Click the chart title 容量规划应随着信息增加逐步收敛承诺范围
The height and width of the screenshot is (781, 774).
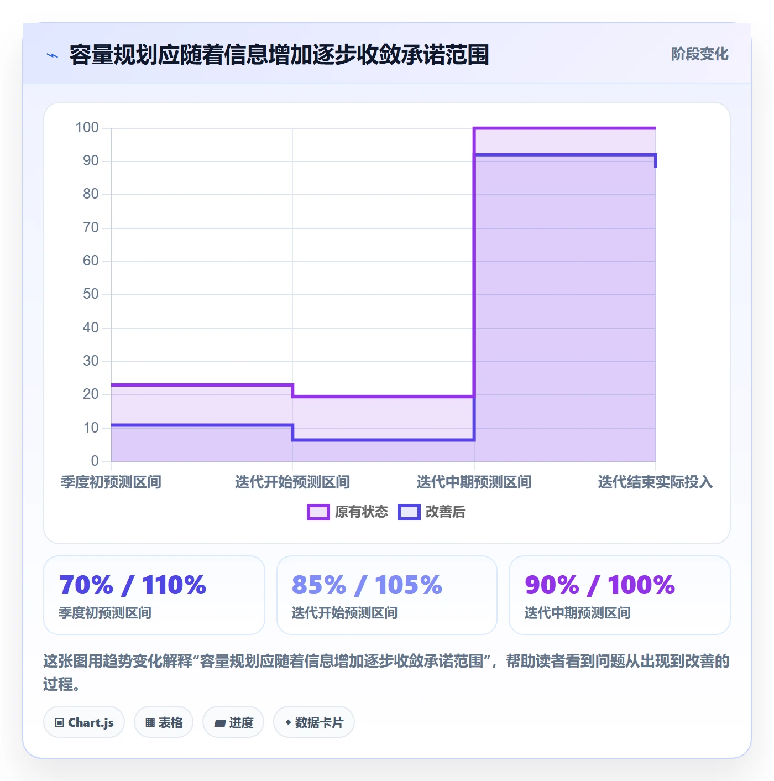coord(279,55)
